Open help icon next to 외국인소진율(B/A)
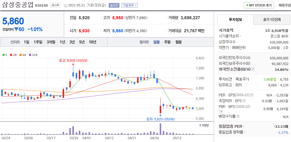291x142 pixels. 253,69
